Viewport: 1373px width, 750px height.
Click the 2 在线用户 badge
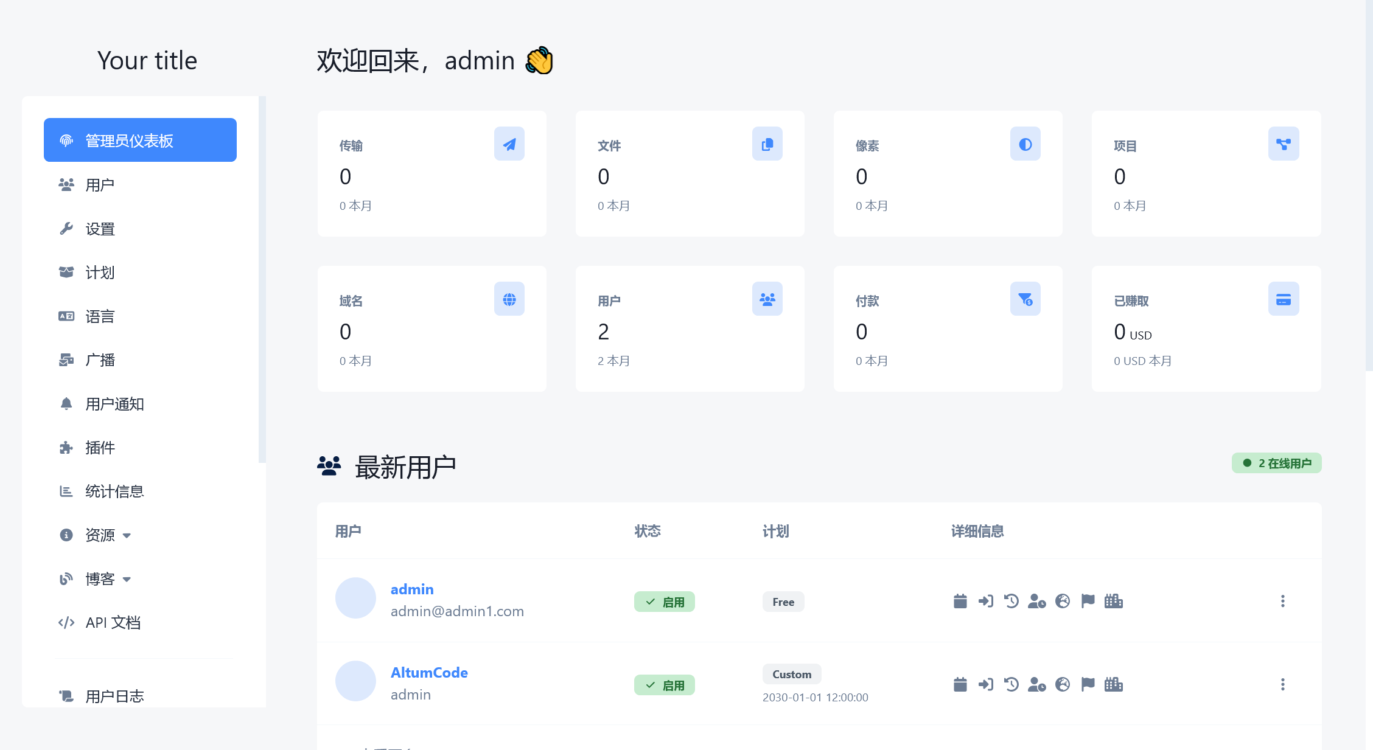1276,463
